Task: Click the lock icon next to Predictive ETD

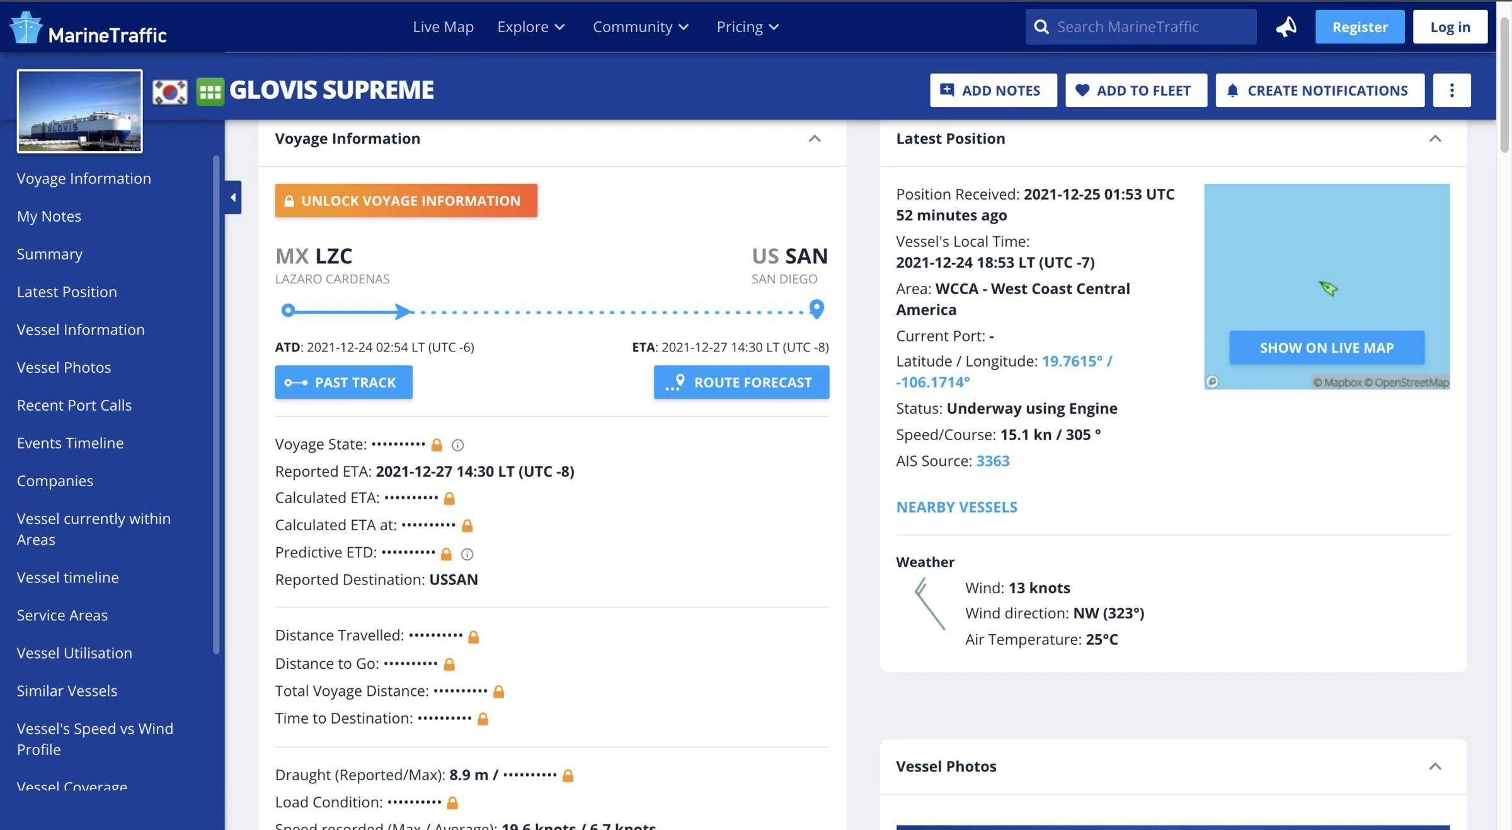Action: pyautogui.click(x=446, y=554)
